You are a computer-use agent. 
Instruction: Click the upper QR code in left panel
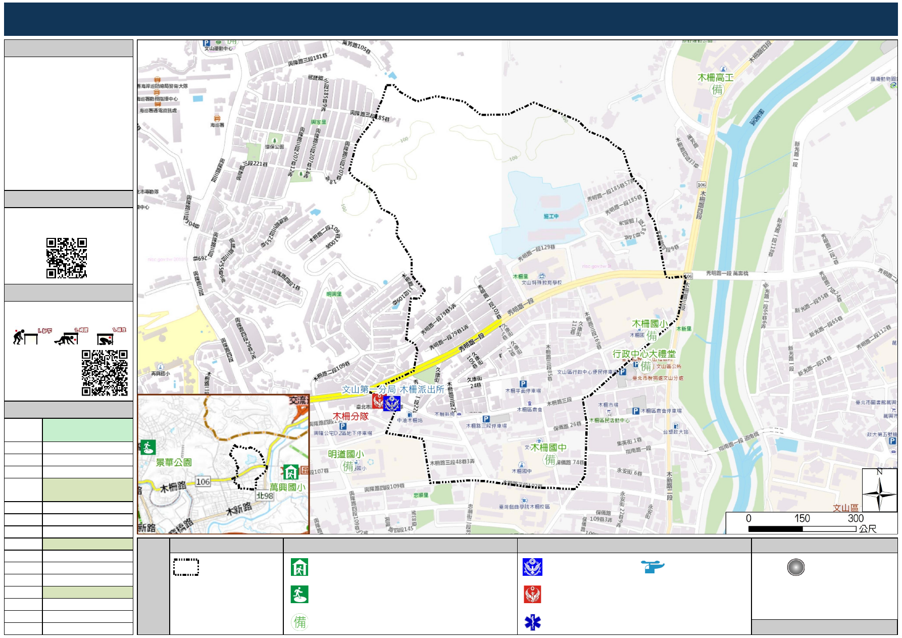coord(67,258)
